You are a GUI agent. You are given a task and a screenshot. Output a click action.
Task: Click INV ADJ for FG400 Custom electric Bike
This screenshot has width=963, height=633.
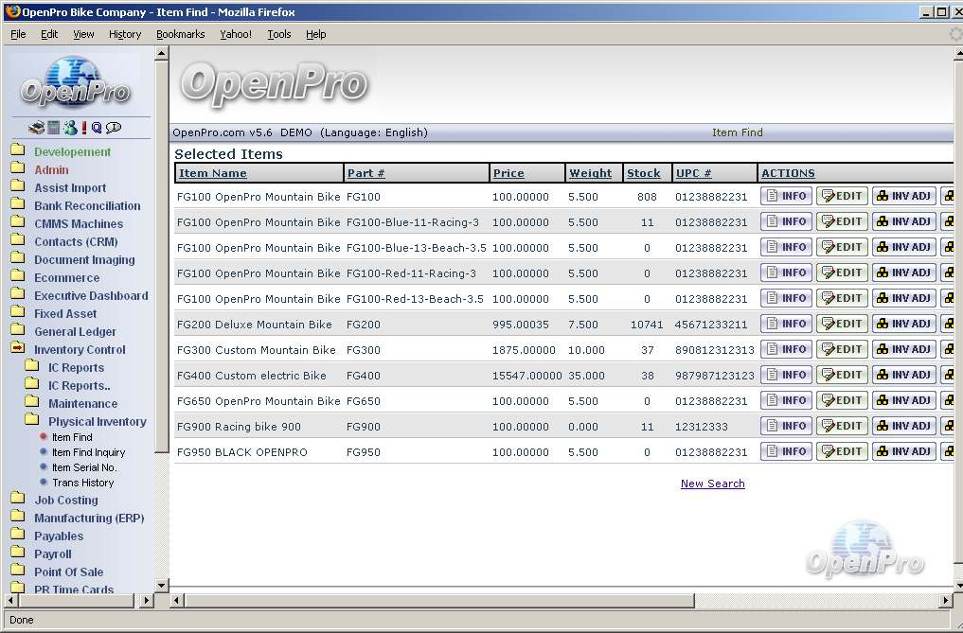903,375
